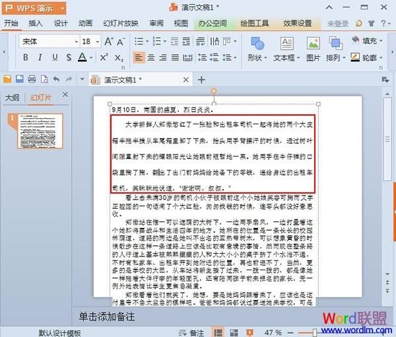Screen dimensions: 396x337
Task: Toggle bold formatting
Action: click(26, 57)
